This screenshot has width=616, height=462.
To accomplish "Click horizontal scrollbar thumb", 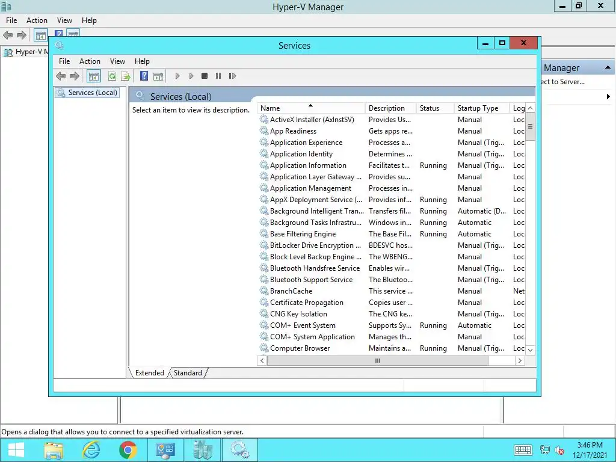I will pyautogui.click(x=378, y=361).
